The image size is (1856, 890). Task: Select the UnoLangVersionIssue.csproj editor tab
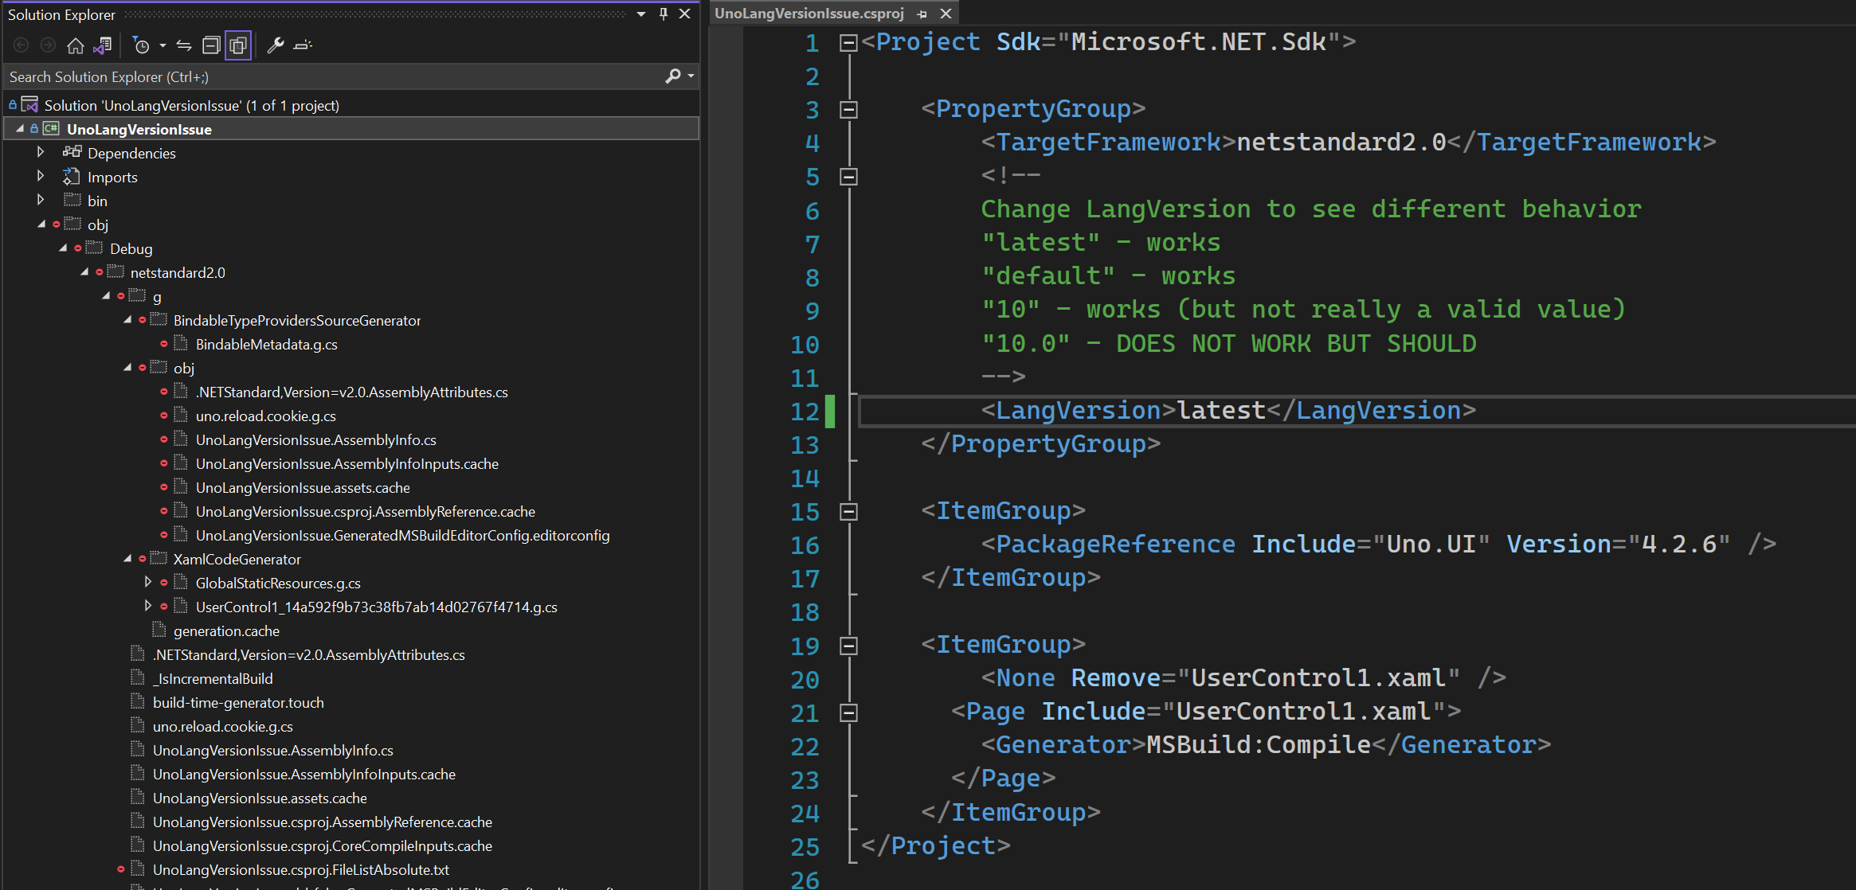pyautogui.click(x=809, y=14)
